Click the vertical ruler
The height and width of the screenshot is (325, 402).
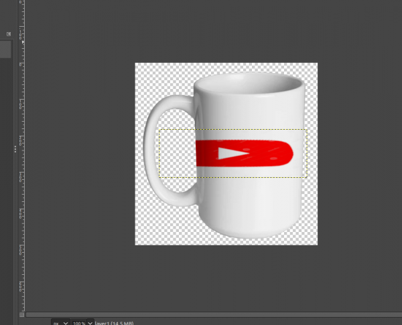[x=22, y=156]
